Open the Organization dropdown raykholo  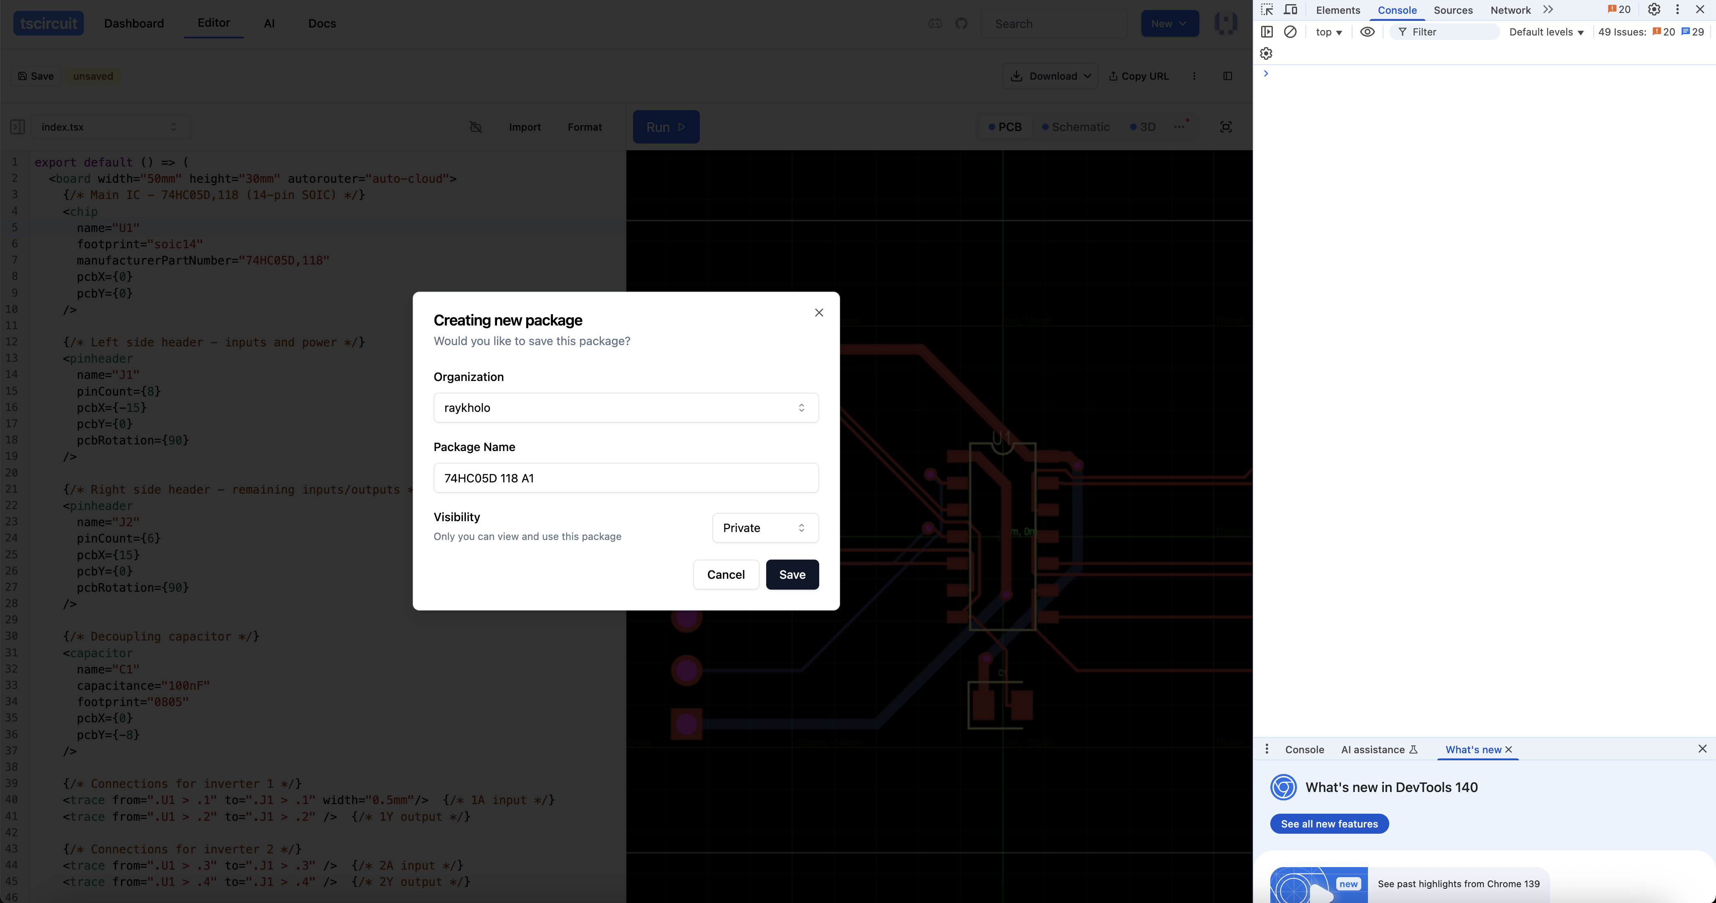click(626, 408)
